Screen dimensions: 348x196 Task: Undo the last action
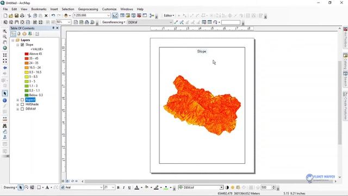click(x=53, y=16)
